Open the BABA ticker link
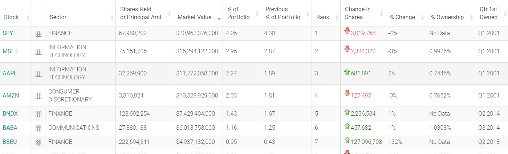 (10, 128)
